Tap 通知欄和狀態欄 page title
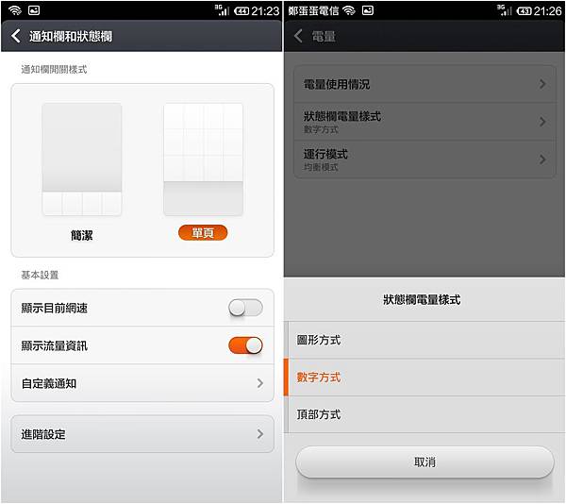 point(71,36)
